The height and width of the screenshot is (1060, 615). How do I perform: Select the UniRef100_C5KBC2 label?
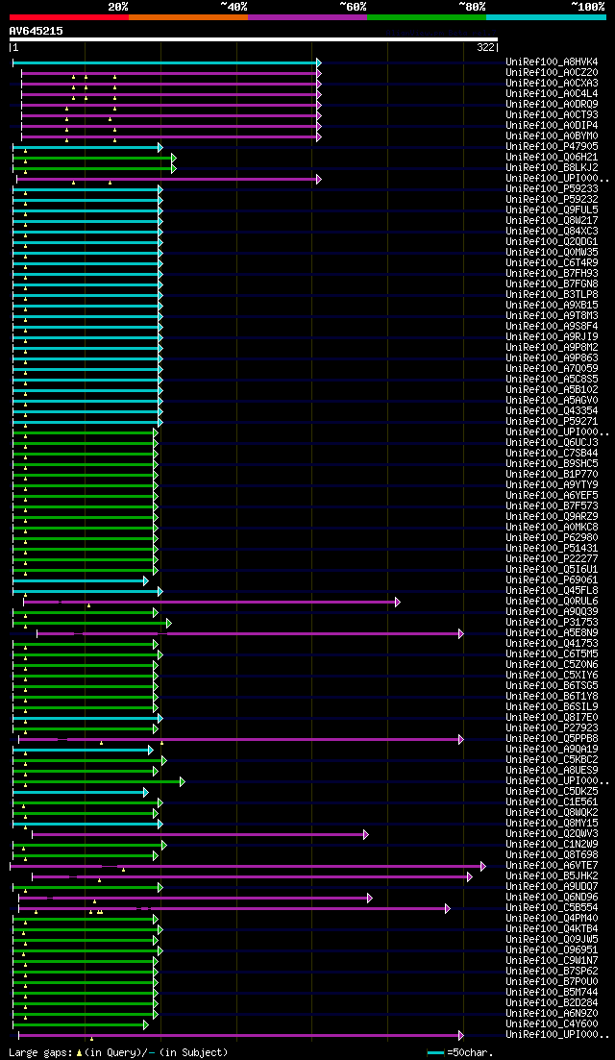coord(552,760)
